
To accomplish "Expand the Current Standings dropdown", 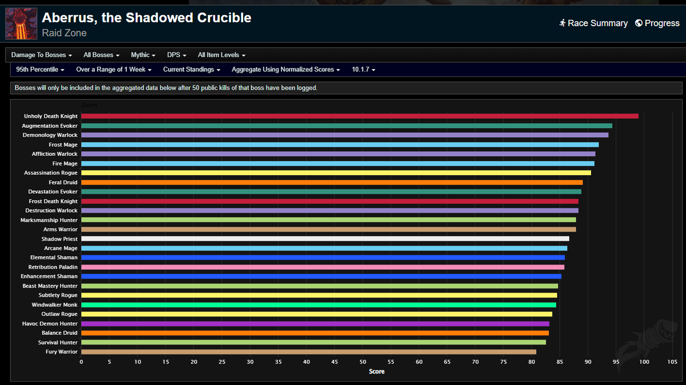I will [192, 70].
